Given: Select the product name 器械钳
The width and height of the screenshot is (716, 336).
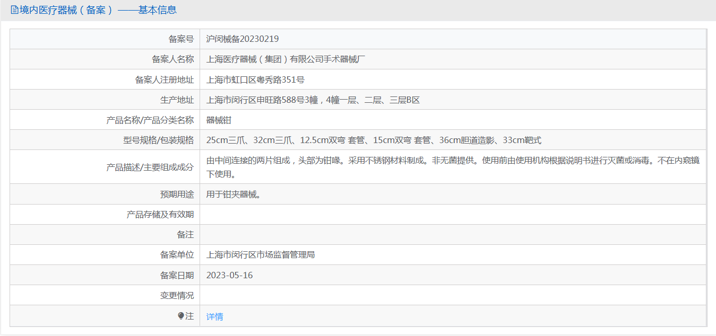Looking at the screenshot, I should point(219,120).
